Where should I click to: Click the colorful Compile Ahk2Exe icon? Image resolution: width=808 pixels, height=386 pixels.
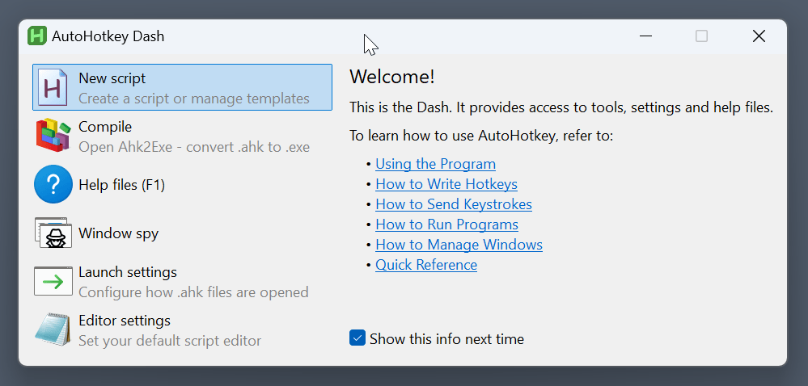(53, 136)
